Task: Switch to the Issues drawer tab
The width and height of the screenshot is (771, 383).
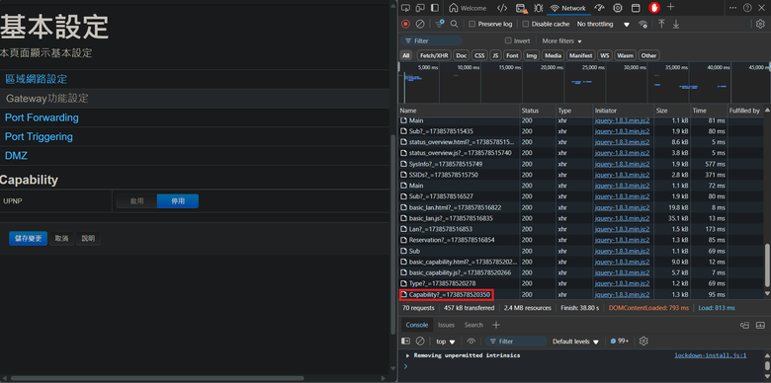Action: [447, 325]
